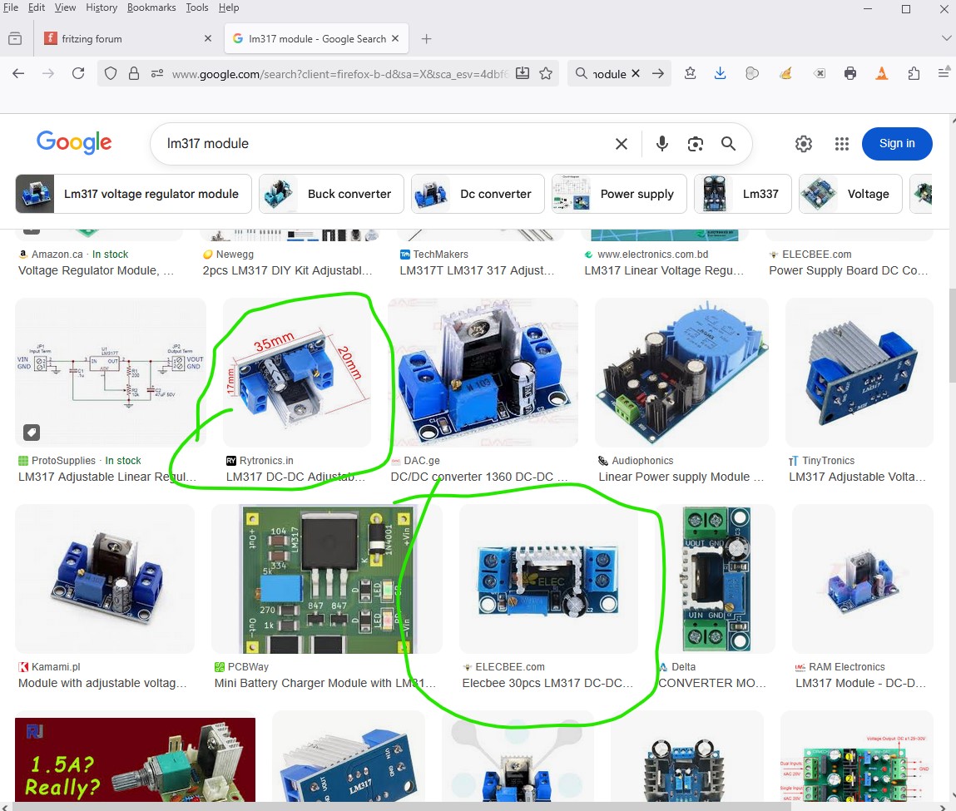Click the Sign in button
Viewport: 956px width, 811px height.
(896, 144)
